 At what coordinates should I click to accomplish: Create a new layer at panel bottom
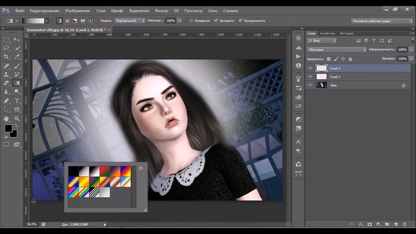tap(396, 224)
